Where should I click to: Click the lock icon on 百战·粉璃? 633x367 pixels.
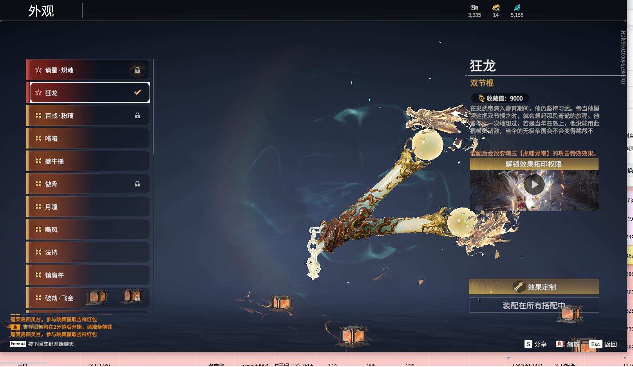(138, 115)
